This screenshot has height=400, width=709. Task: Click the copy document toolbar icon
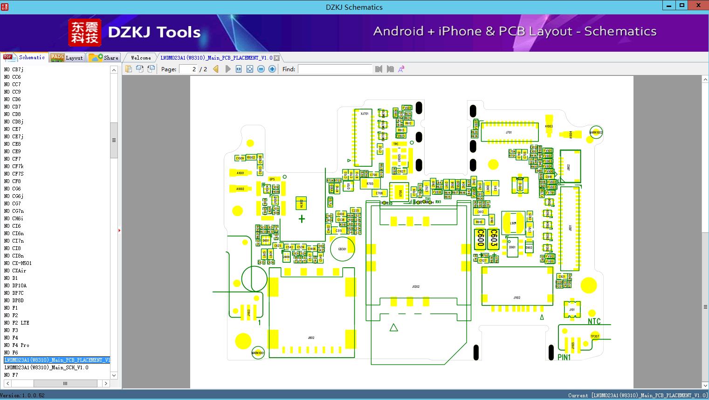click(128, 69)
